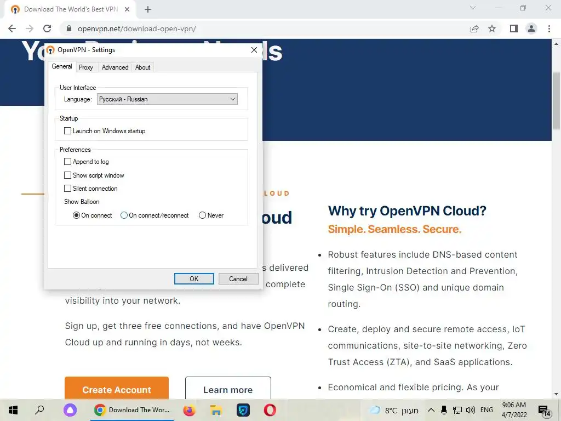Click the ENG input language indicator

tap(486, 410)
